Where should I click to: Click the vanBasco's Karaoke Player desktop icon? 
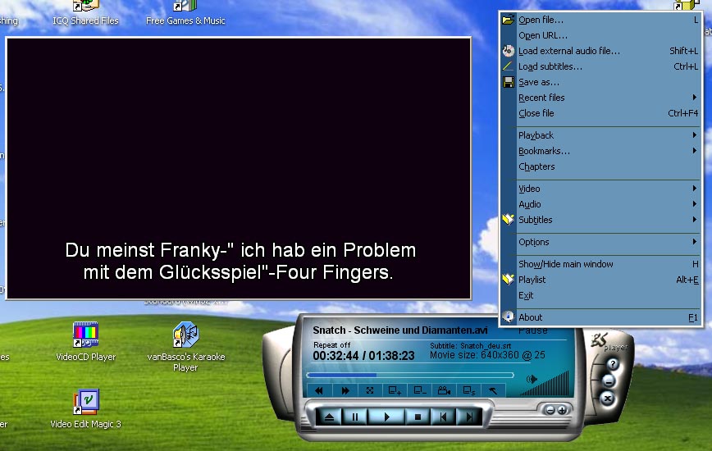click(x=185, y=346)
